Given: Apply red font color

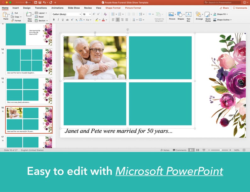Looking at the screenshot, I should (103, 20).
